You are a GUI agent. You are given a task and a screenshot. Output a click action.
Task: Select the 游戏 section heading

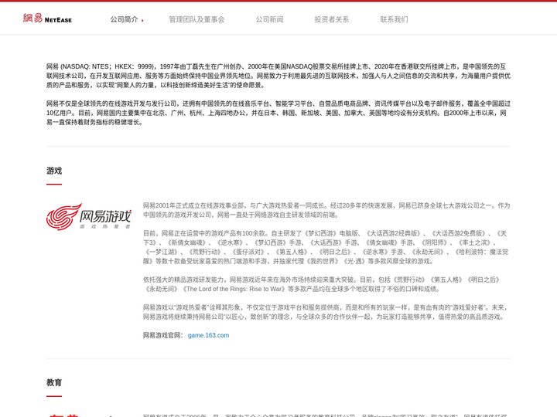[54, 171]
